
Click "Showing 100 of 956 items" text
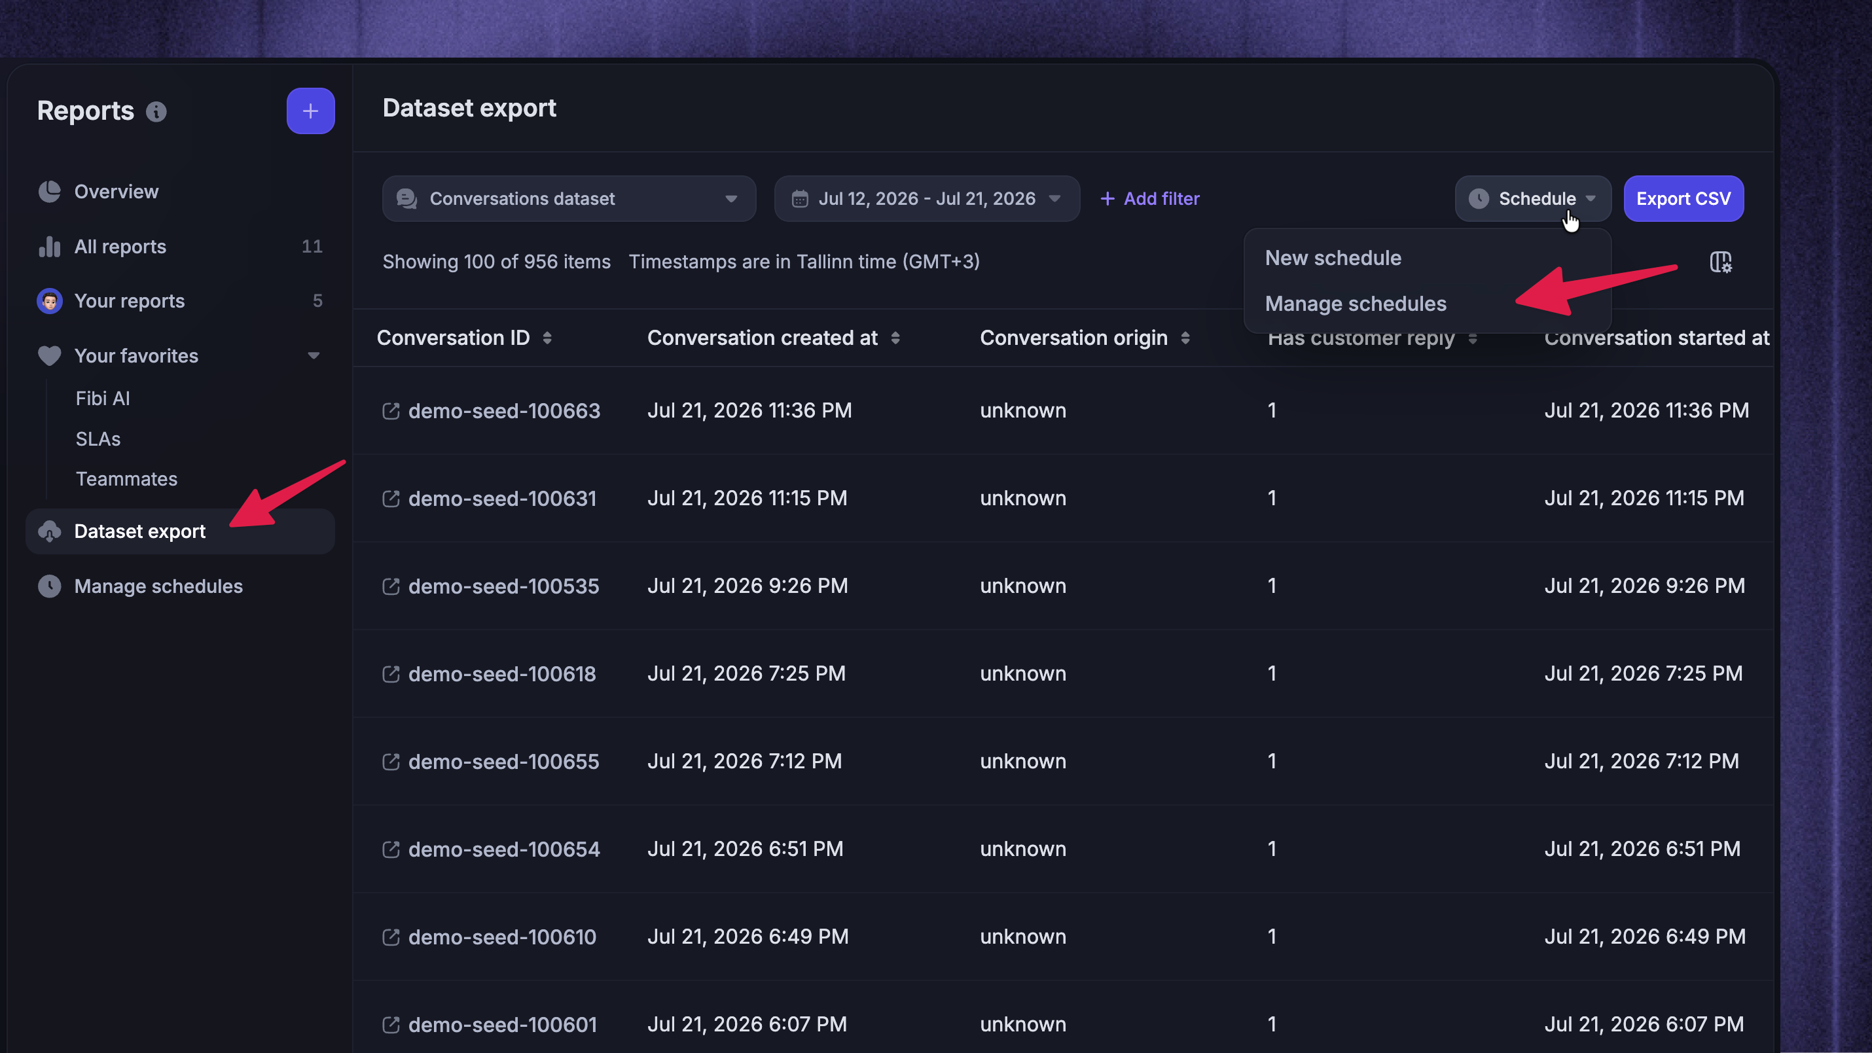pyautogui.click(x=496, y=262)
